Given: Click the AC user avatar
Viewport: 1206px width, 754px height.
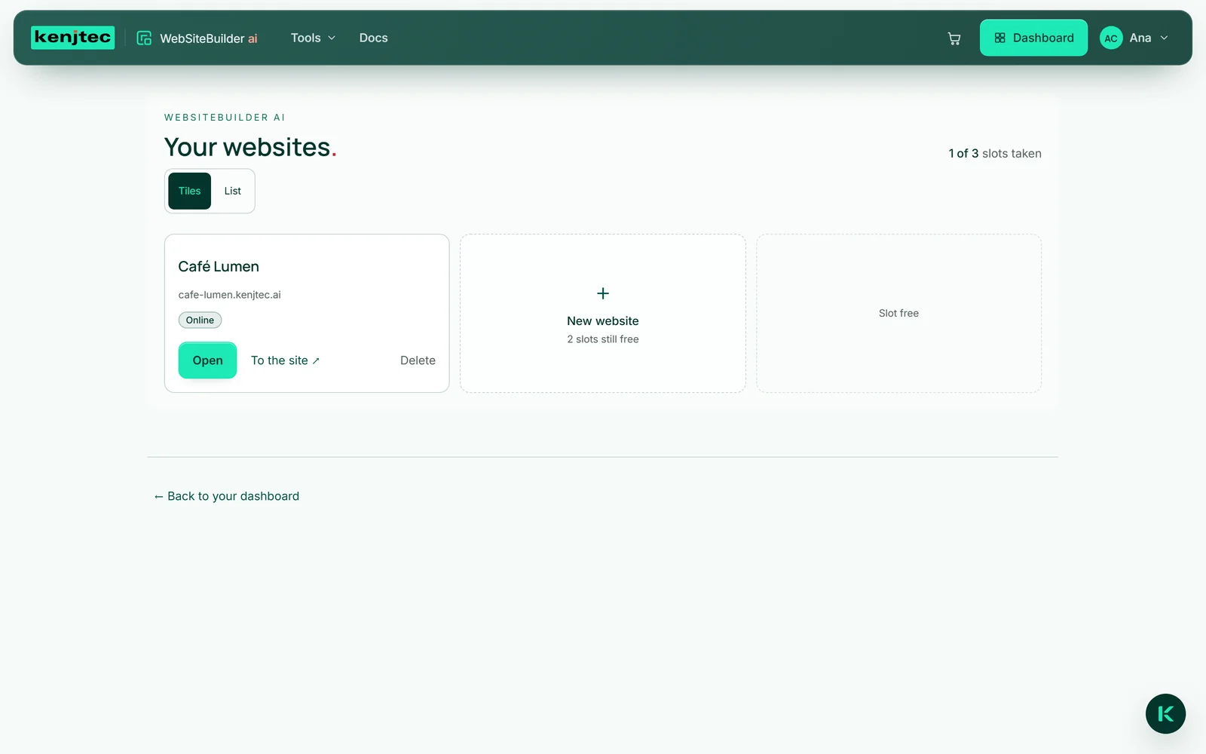Looking at the screenshot, I should (x=1111, y=38).
